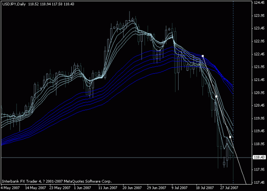This screenshot has width=267, height=191.
Task: Select the middle trendline anchor near 120.95
Action: [216, 96]
